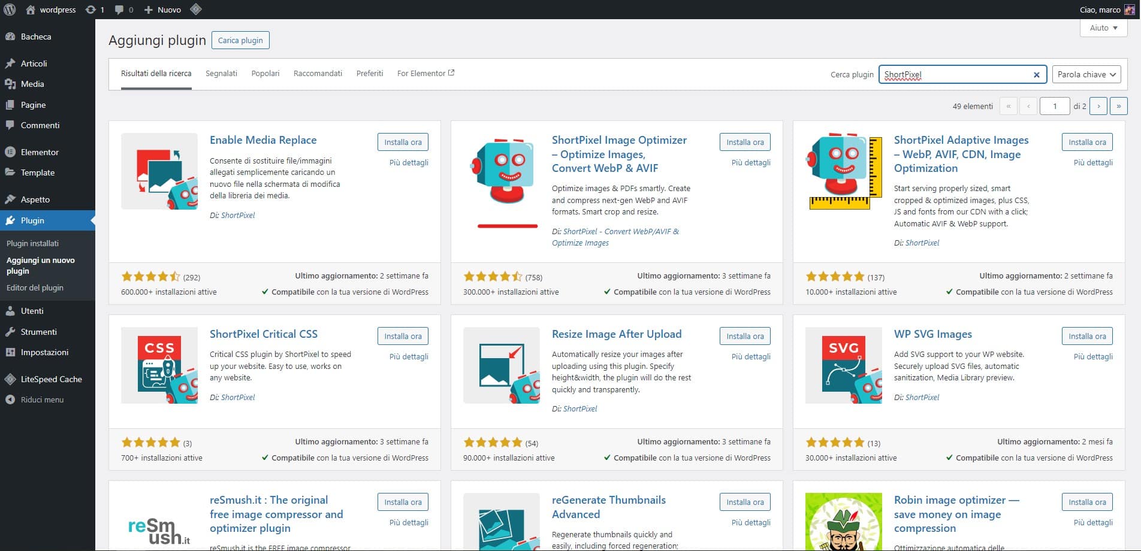Click the Carica plugin button
The image size is (1141, 551).
[240, 40]
